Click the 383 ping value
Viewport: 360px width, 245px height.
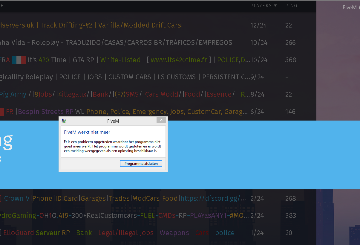[x=290, y=215]
